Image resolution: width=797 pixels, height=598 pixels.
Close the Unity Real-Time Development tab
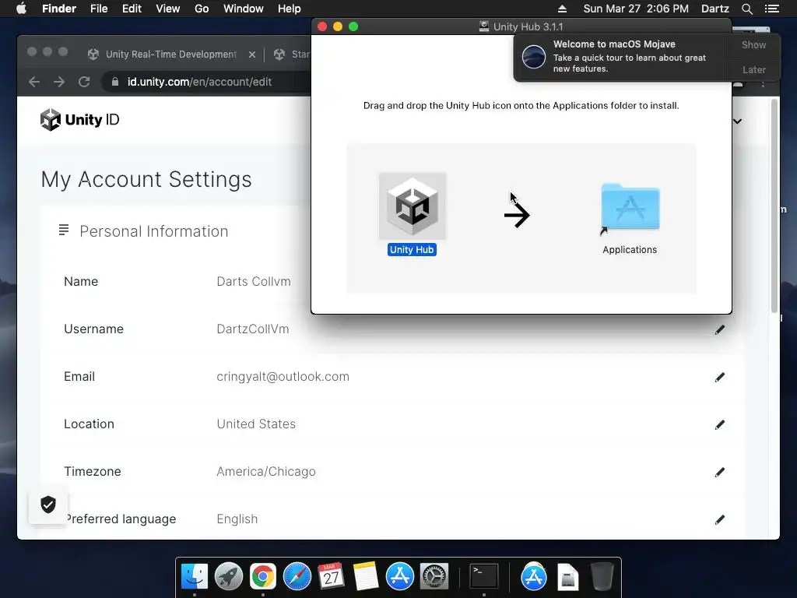(x=252, y=55)
